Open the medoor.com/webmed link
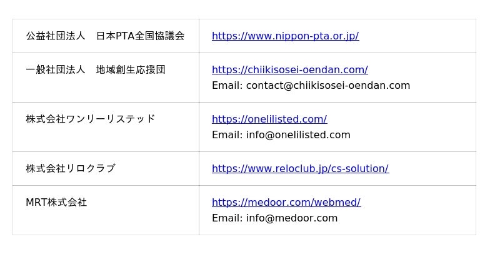The width and height of the screenshot is (500, 254). pos(286,203)
